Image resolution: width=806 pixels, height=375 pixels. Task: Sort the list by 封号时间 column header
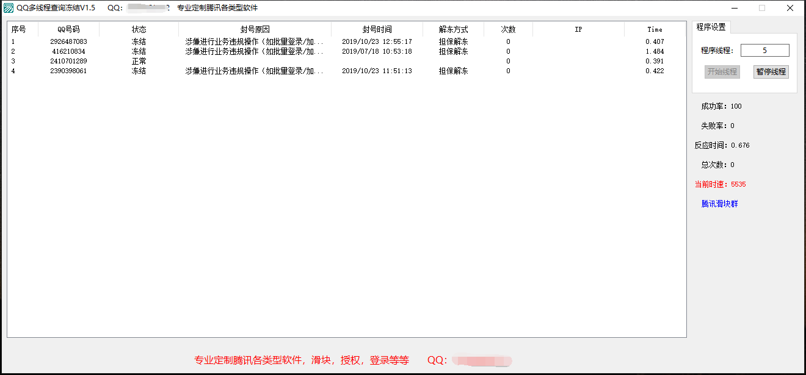click(x=376, y=29)
